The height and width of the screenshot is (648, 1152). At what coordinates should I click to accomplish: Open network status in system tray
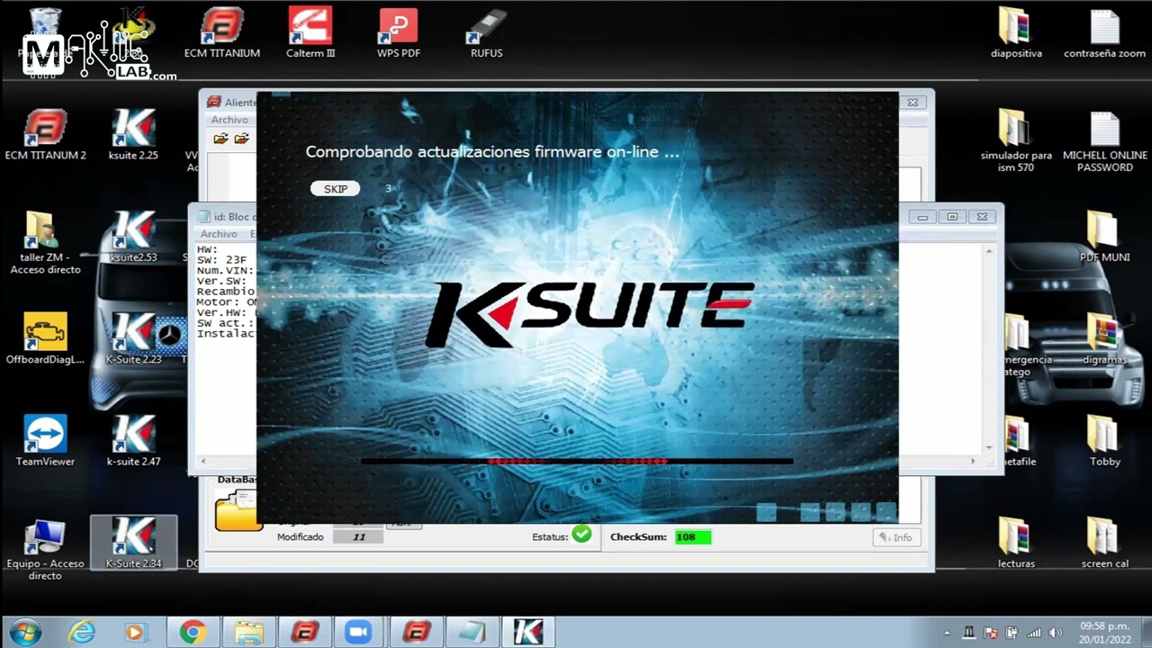click(1033, 633)
